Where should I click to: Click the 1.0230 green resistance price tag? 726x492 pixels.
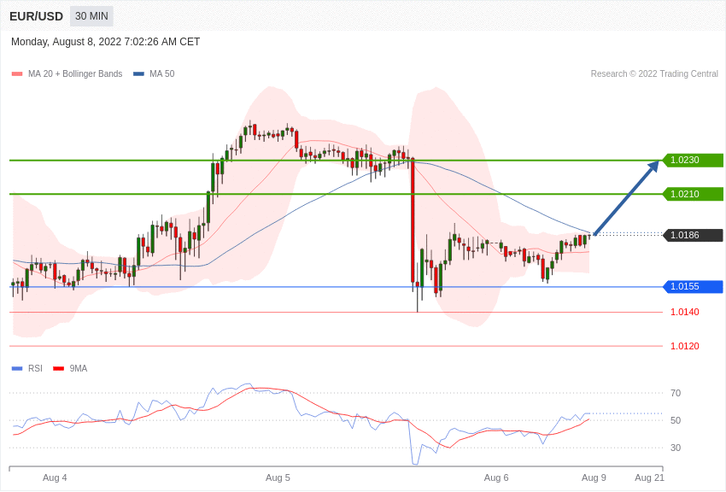(x=694, y=160)
